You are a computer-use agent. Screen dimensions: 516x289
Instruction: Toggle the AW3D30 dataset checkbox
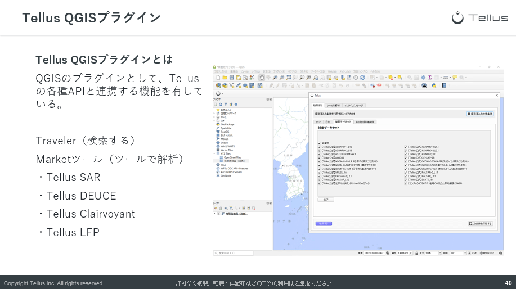point(319,158)
